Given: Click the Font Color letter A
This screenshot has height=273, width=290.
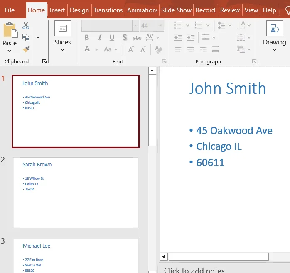Looking at the screenshot, I should (x=87, y=49).
